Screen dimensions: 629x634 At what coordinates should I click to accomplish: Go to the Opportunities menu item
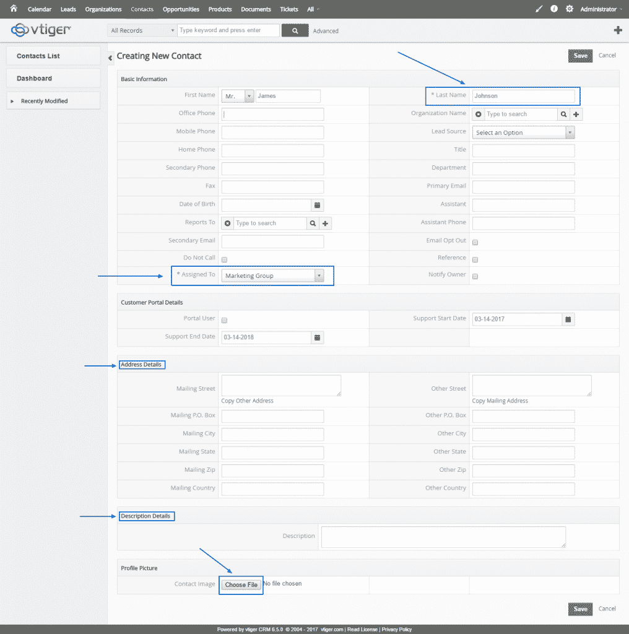180,9
